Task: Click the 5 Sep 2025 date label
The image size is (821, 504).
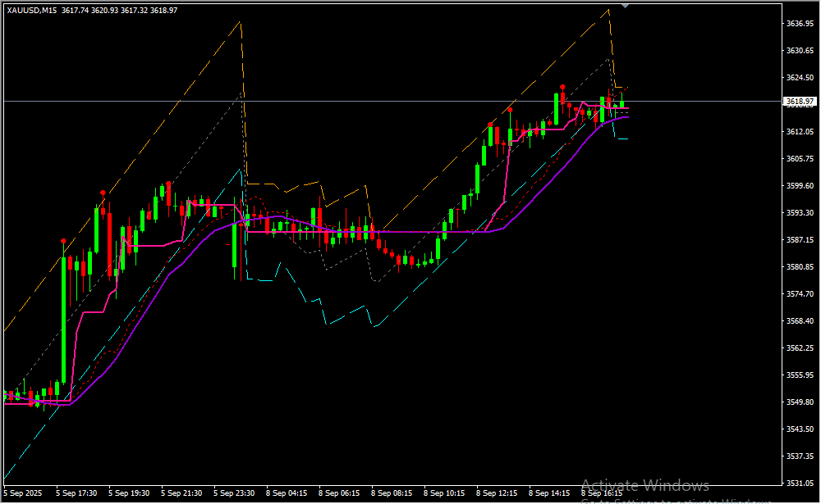Action: [24, 493]
